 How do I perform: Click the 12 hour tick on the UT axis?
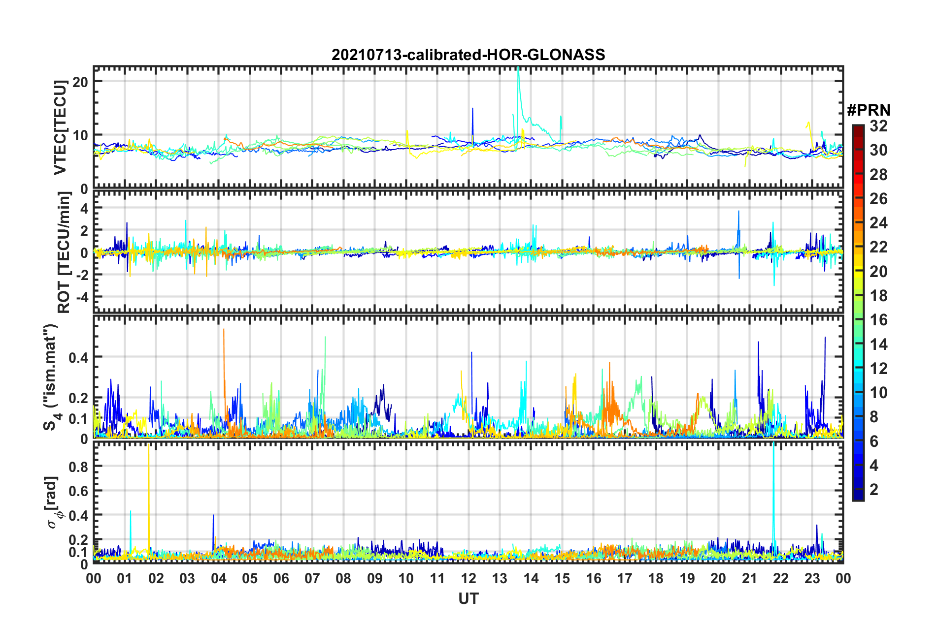(468, 578)
